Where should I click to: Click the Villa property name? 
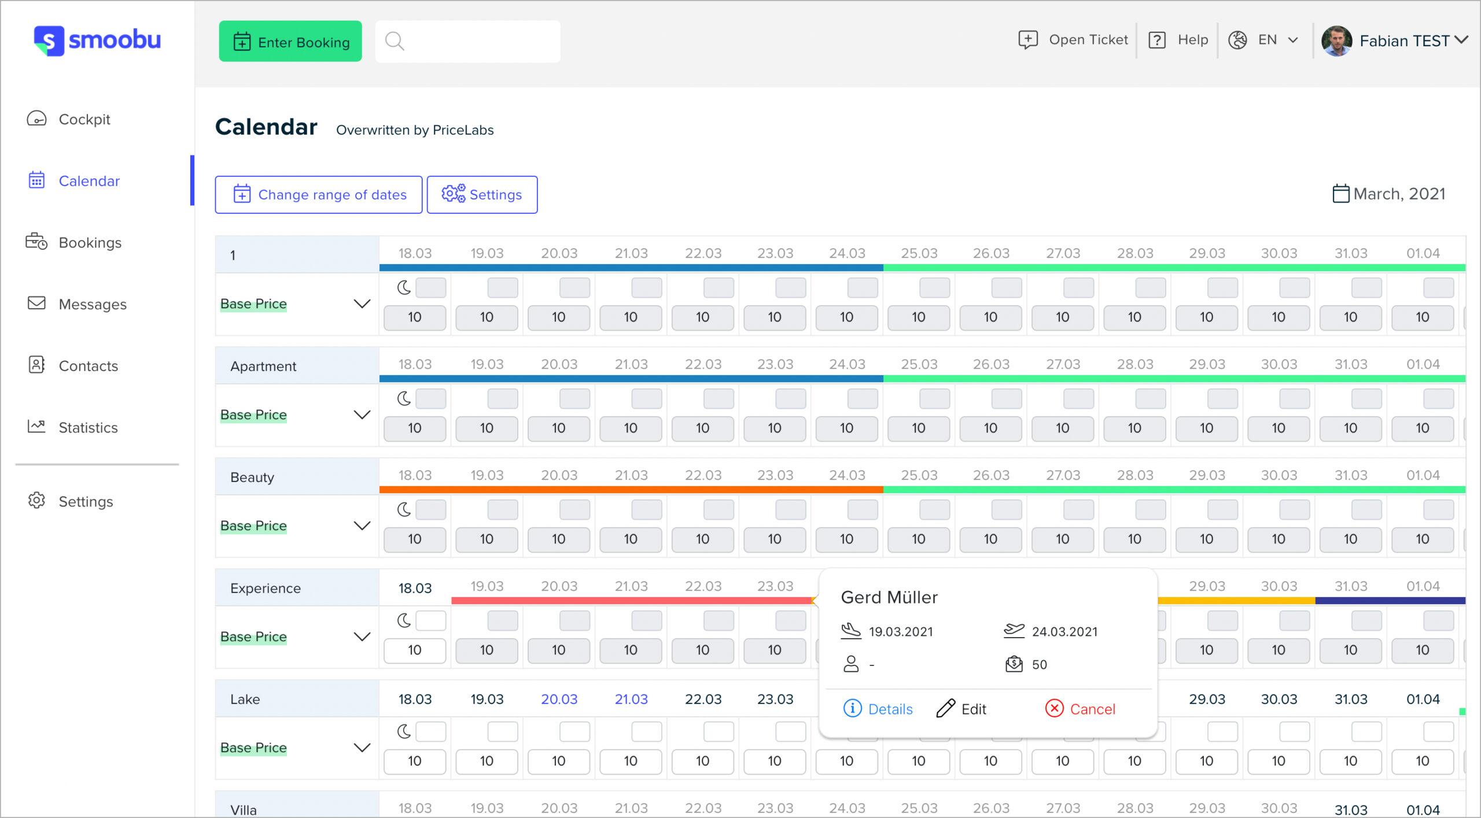click(x=243, y=809)
